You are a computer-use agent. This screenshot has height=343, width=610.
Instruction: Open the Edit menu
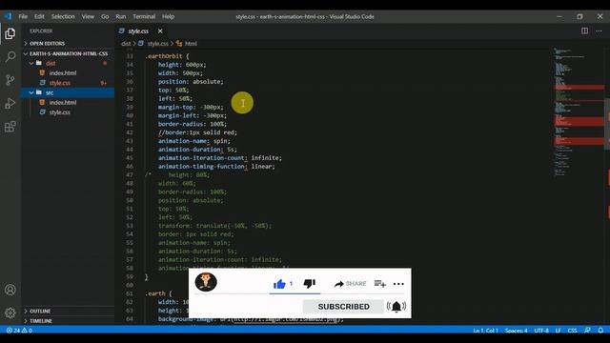click(x=39, y=16)
